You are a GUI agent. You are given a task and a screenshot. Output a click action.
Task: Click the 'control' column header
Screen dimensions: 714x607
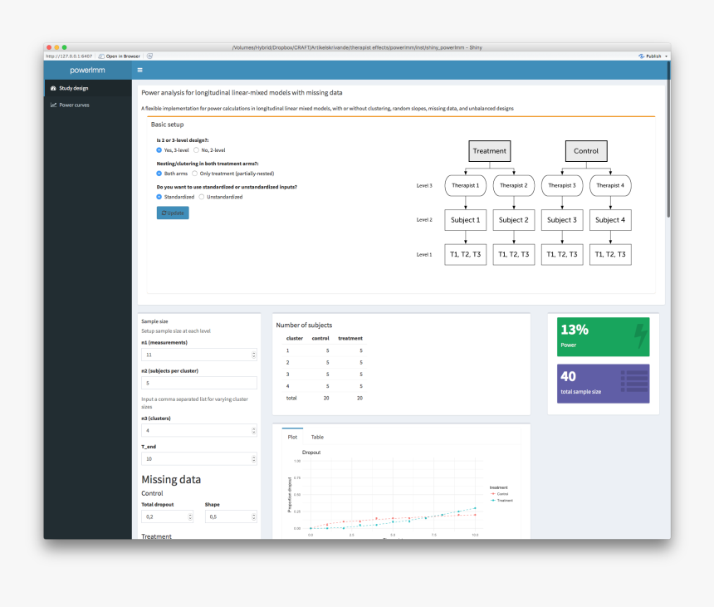click(320, 338)
